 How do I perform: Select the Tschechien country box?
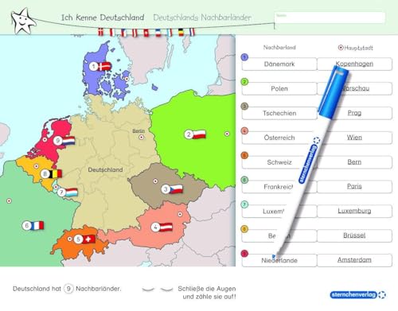pos(279,113)
